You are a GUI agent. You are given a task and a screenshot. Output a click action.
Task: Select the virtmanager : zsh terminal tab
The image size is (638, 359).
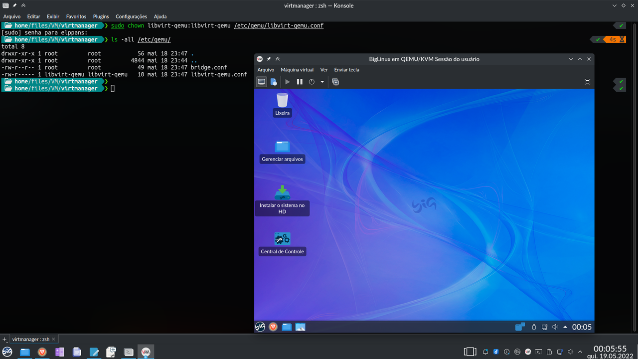point(30,339)
